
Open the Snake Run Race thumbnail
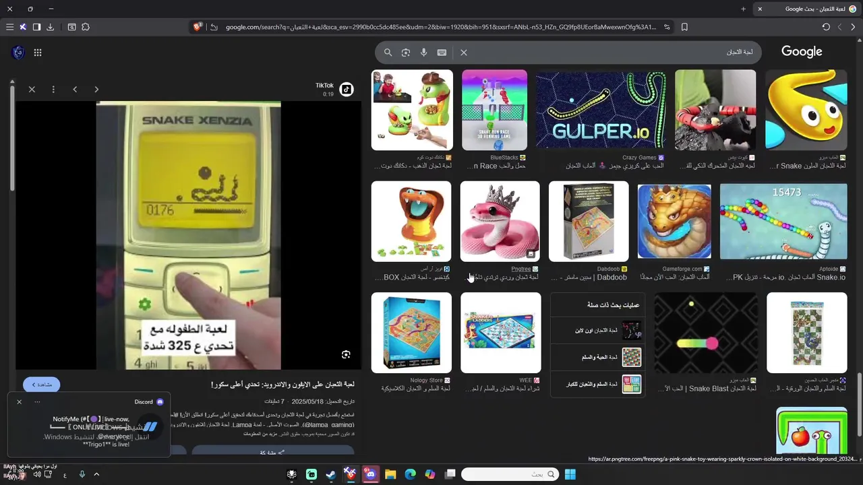494,110
